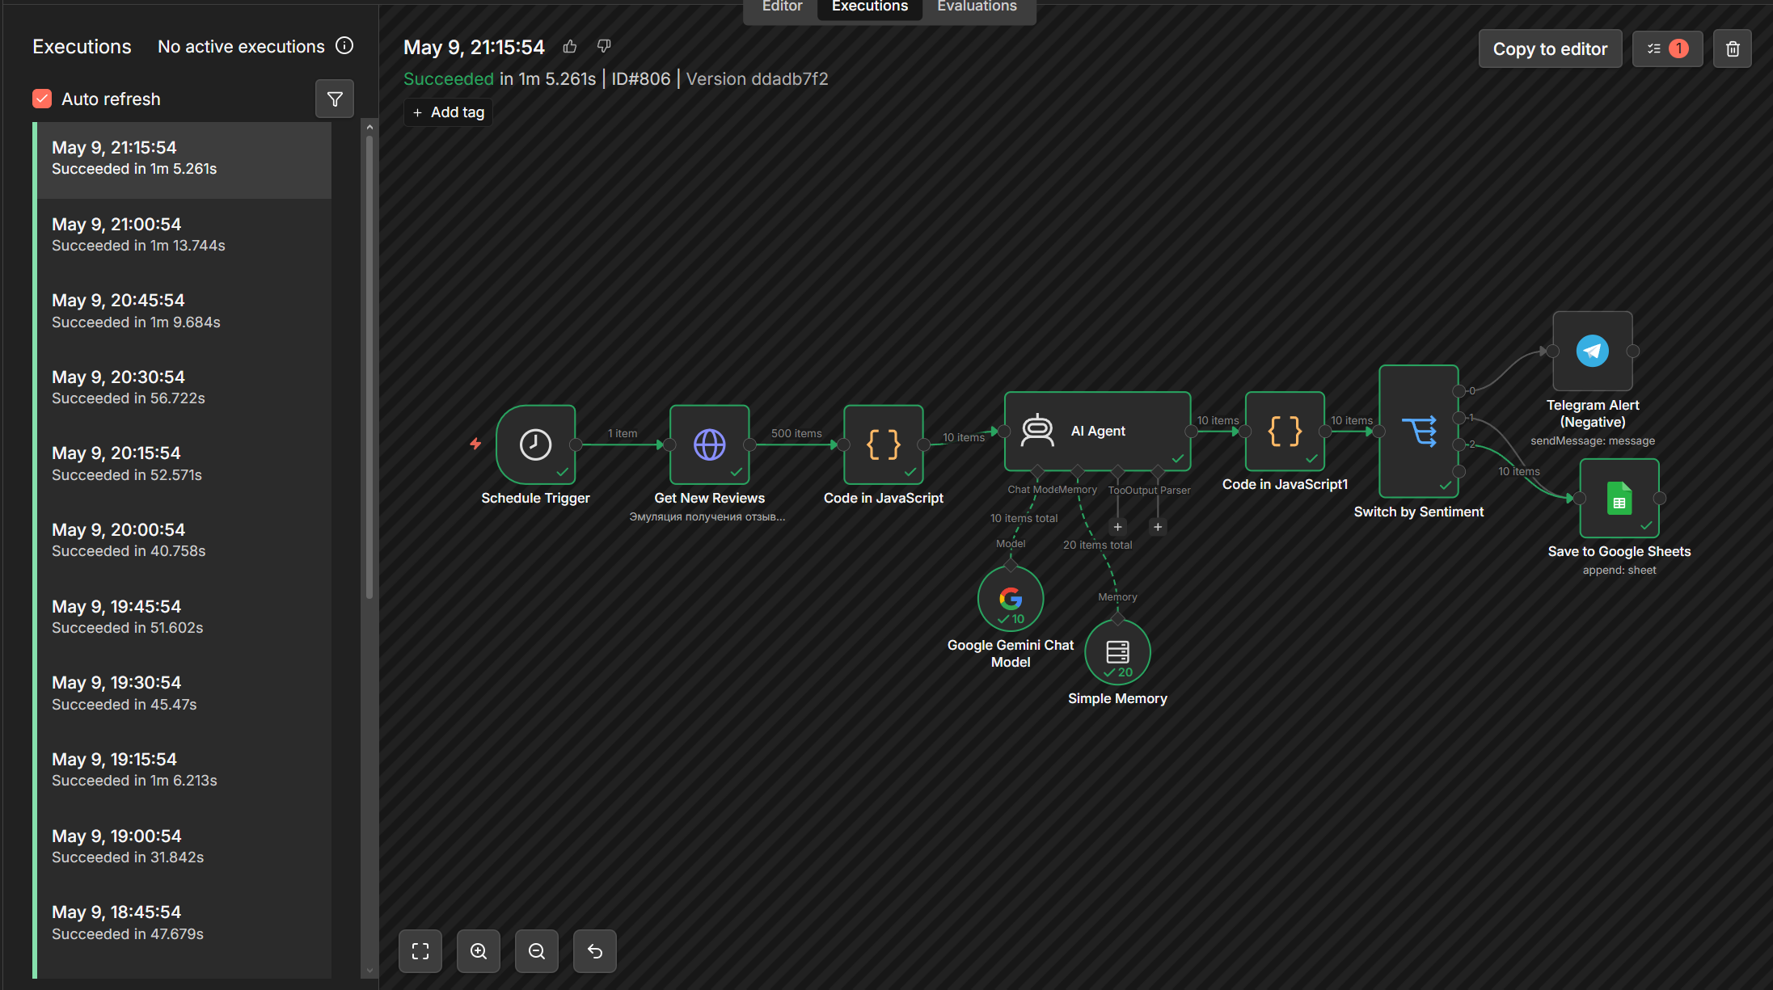The width and height of the screenshot is (1773, 990).
Task: Select the Simple Memory node
Action: 1117,652
